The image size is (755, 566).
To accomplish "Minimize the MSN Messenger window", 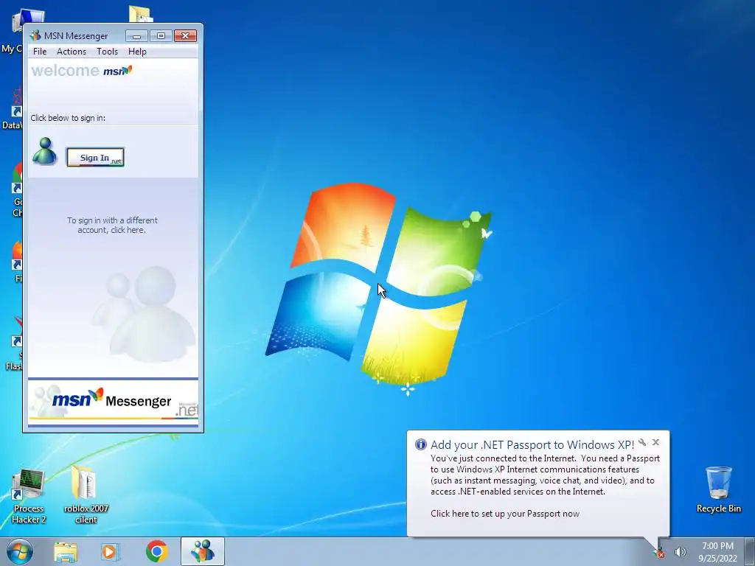I will (x=136, y=35).
